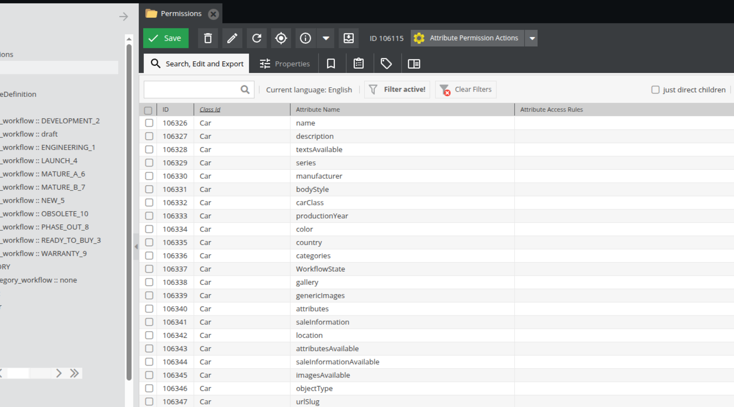Open Attribute Permission Actions dropdown arrow

click(x=531, y=38)
